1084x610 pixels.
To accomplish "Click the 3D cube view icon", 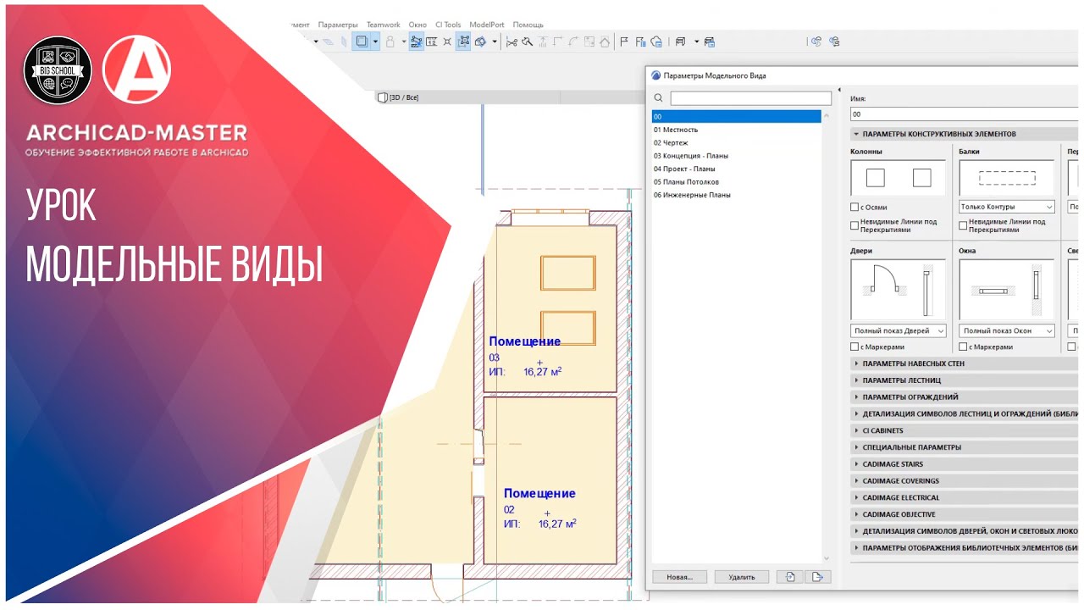I will point(480,41).
